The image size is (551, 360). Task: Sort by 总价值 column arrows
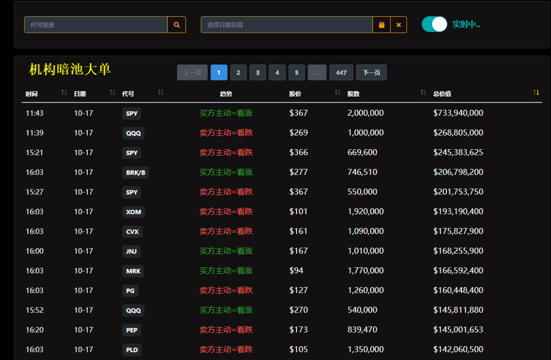(x=536, y=93)
